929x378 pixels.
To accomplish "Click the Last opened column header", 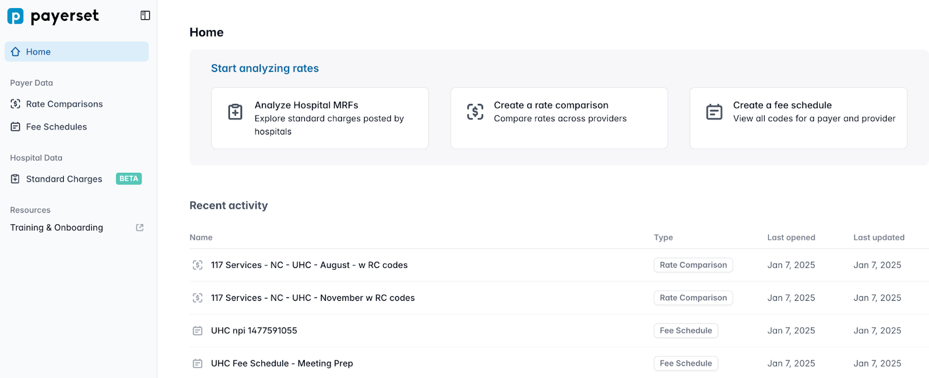I will tap(791, 237).
